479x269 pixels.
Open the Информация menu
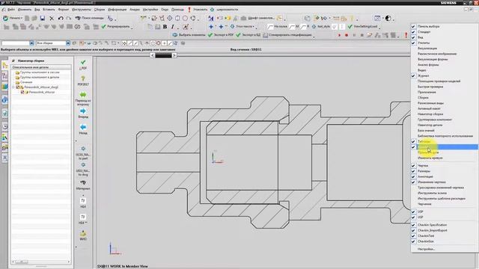[x=117, y=10]
